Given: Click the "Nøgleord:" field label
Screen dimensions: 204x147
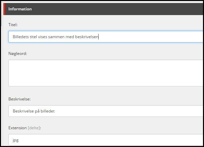Looking at the screenshot, I should click(x=17, y=53).
